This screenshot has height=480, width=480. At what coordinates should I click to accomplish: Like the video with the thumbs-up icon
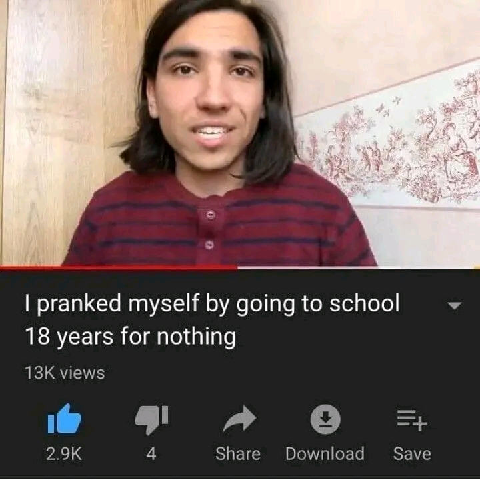click(64, 419)
